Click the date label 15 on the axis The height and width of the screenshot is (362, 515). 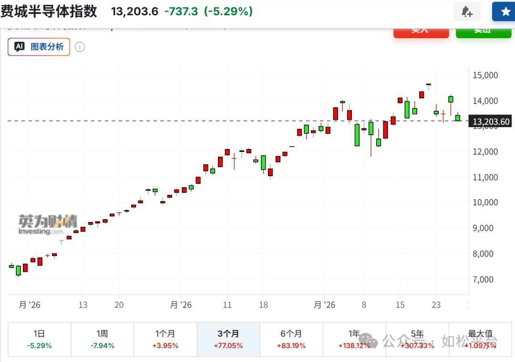click(x=400, y=305)
